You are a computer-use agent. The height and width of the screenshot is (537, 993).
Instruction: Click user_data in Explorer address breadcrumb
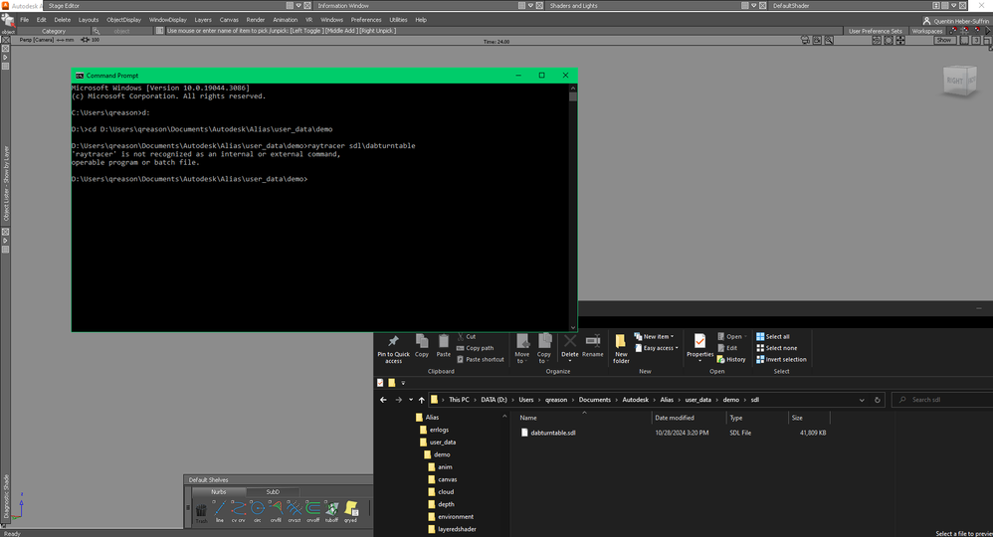click(x=697, y=400)
